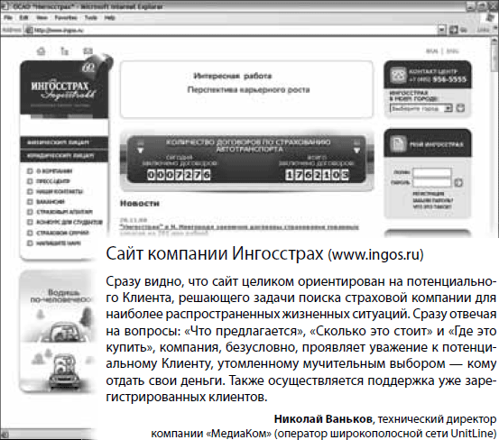Expand the 'Вакансии' plus box in the sidebar
Viewport: 499px width, 440px height.
click(x=30, y=202)
